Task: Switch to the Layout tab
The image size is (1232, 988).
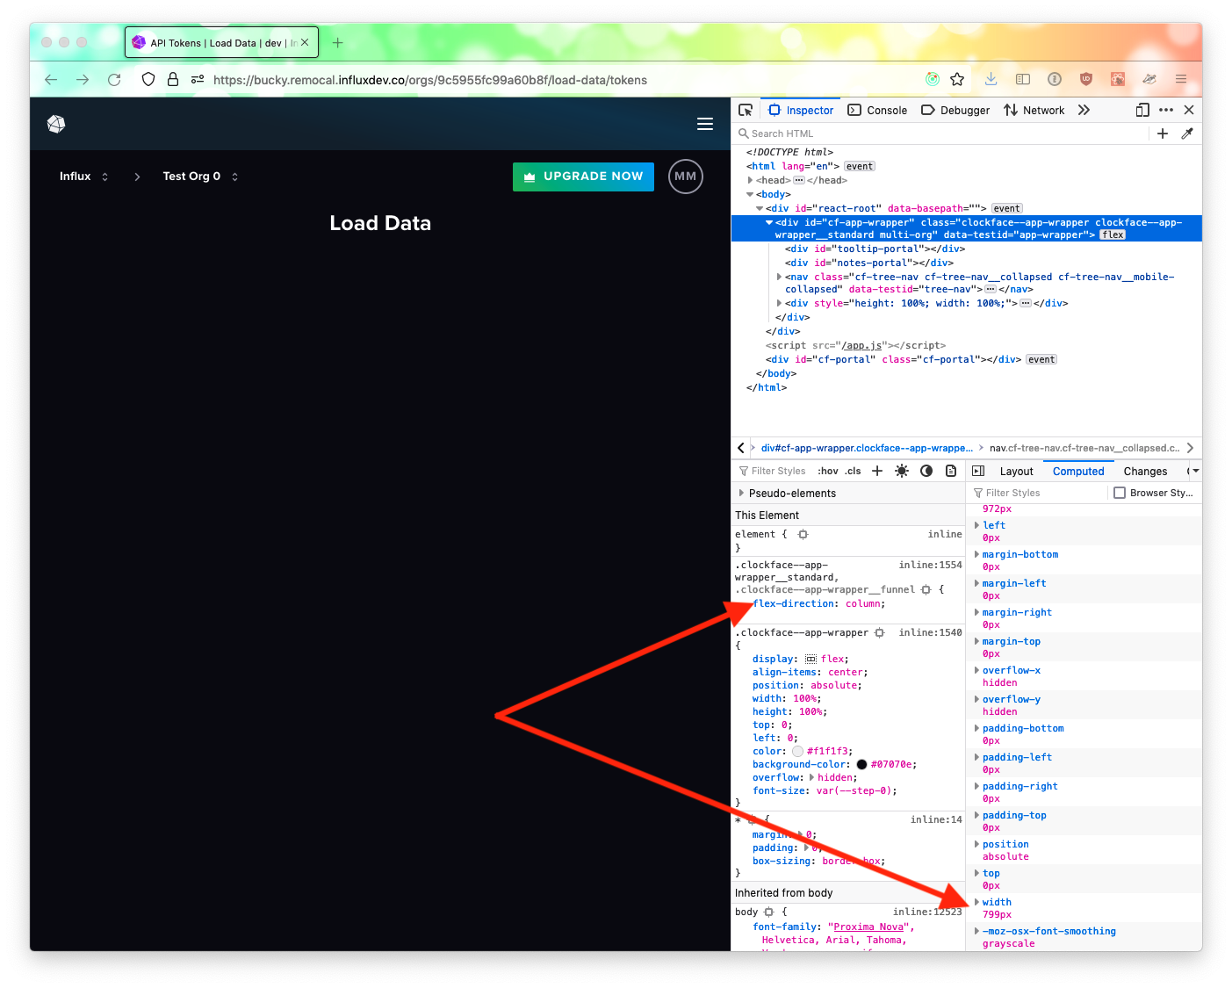Action: 1015,471
